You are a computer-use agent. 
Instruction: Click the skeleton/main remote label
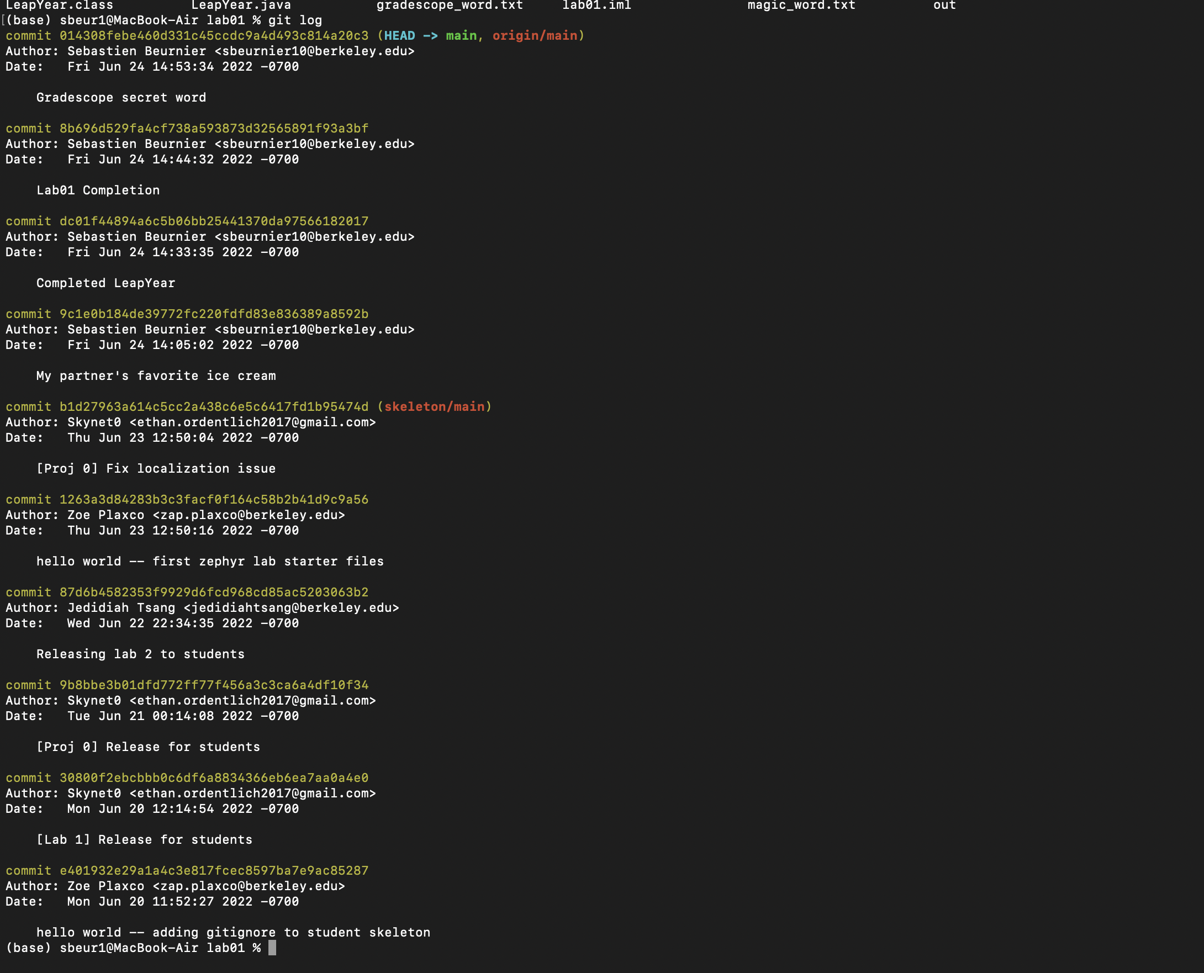click(x=434, y=407)
